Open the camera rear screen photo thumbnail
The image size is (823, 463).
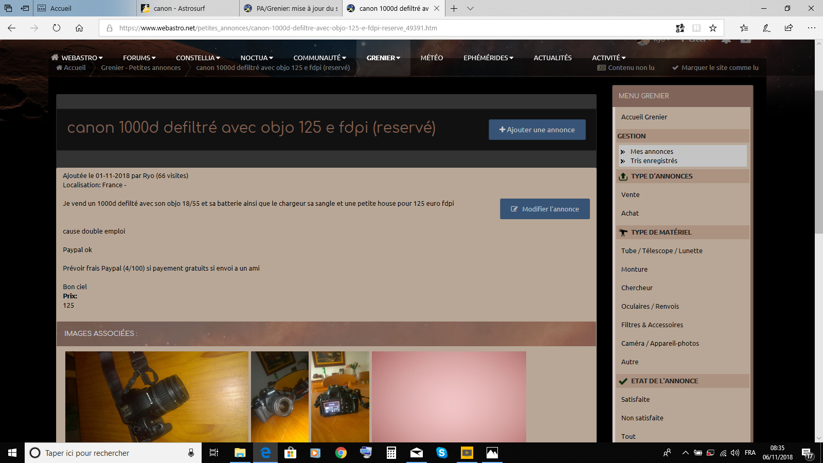[x=341, y=397]
